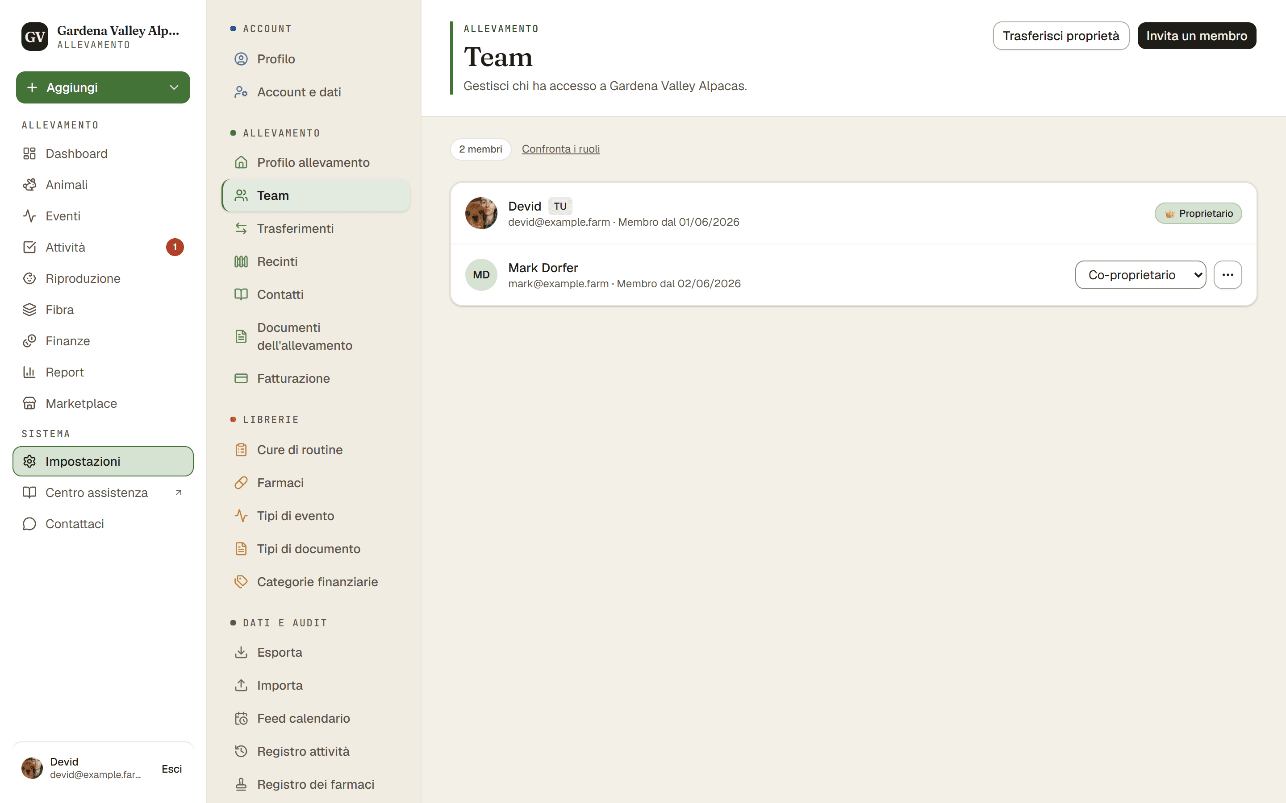Viewport: 1286px width, 803px height.
Task: Open Registro attività audit log
Action: (316, 752)
